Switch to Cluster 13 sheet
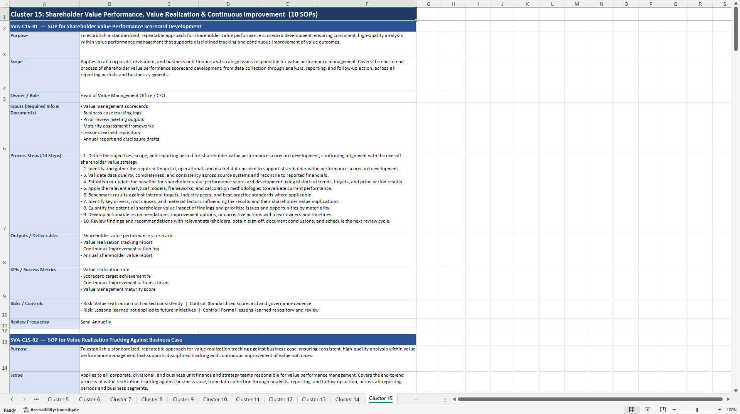The image size is (740, 414). pos(314,399)
